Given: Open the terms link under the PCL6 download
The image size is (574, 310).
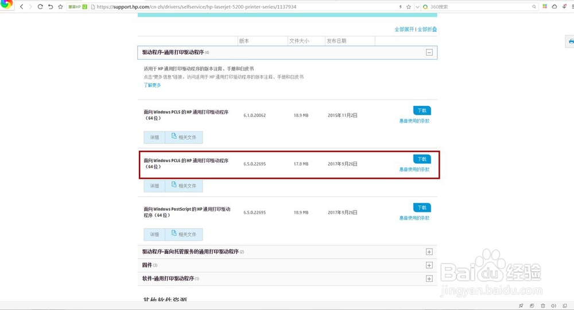Looking at the screenshot, I should (414, 170).
